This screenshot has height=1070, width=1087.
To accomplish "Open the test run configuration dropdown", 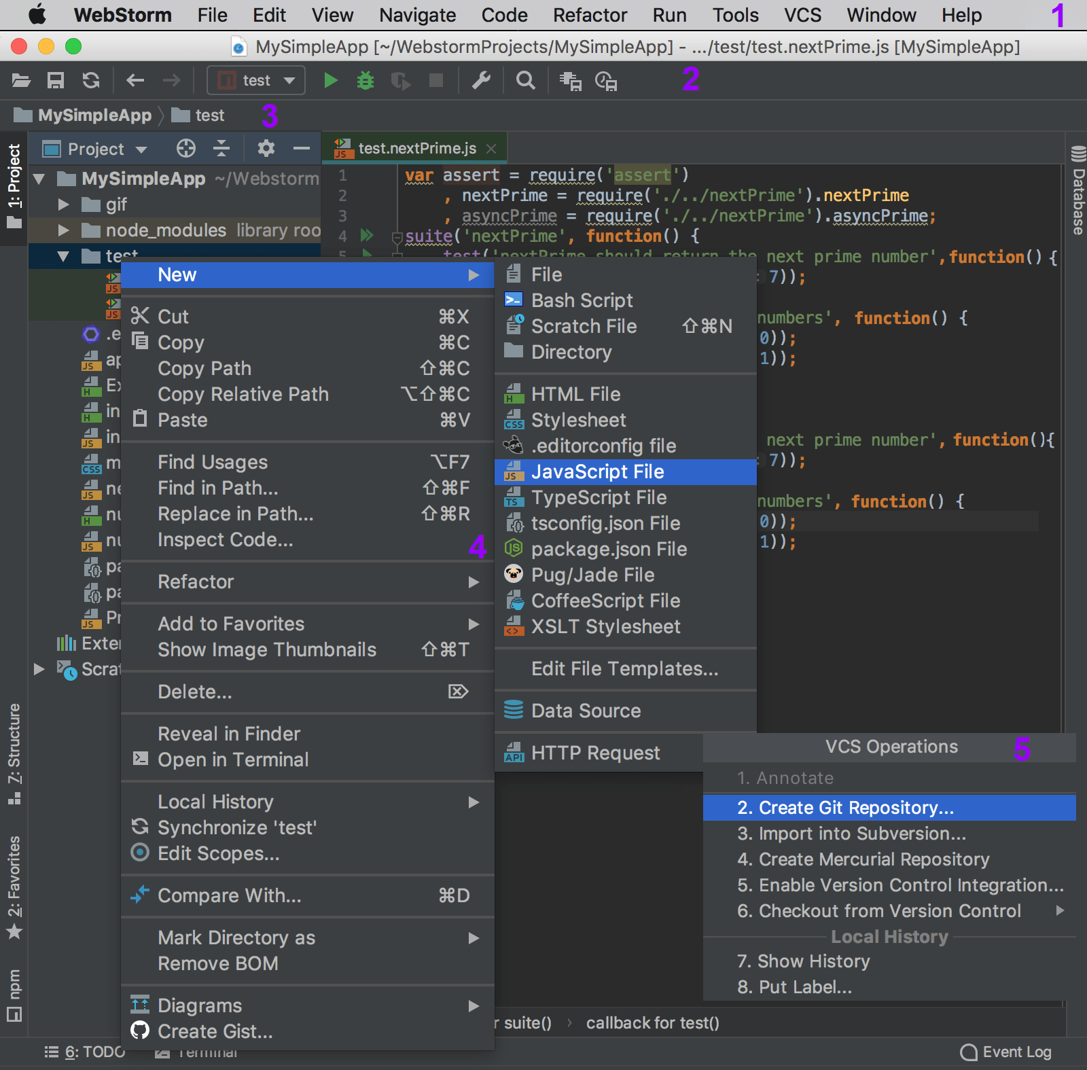I will [x=256, y=81].
